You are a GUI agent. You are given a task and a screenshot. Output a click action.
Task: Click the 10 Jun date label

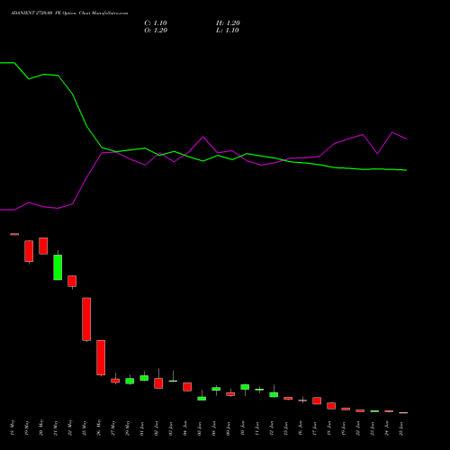point(243,428)
